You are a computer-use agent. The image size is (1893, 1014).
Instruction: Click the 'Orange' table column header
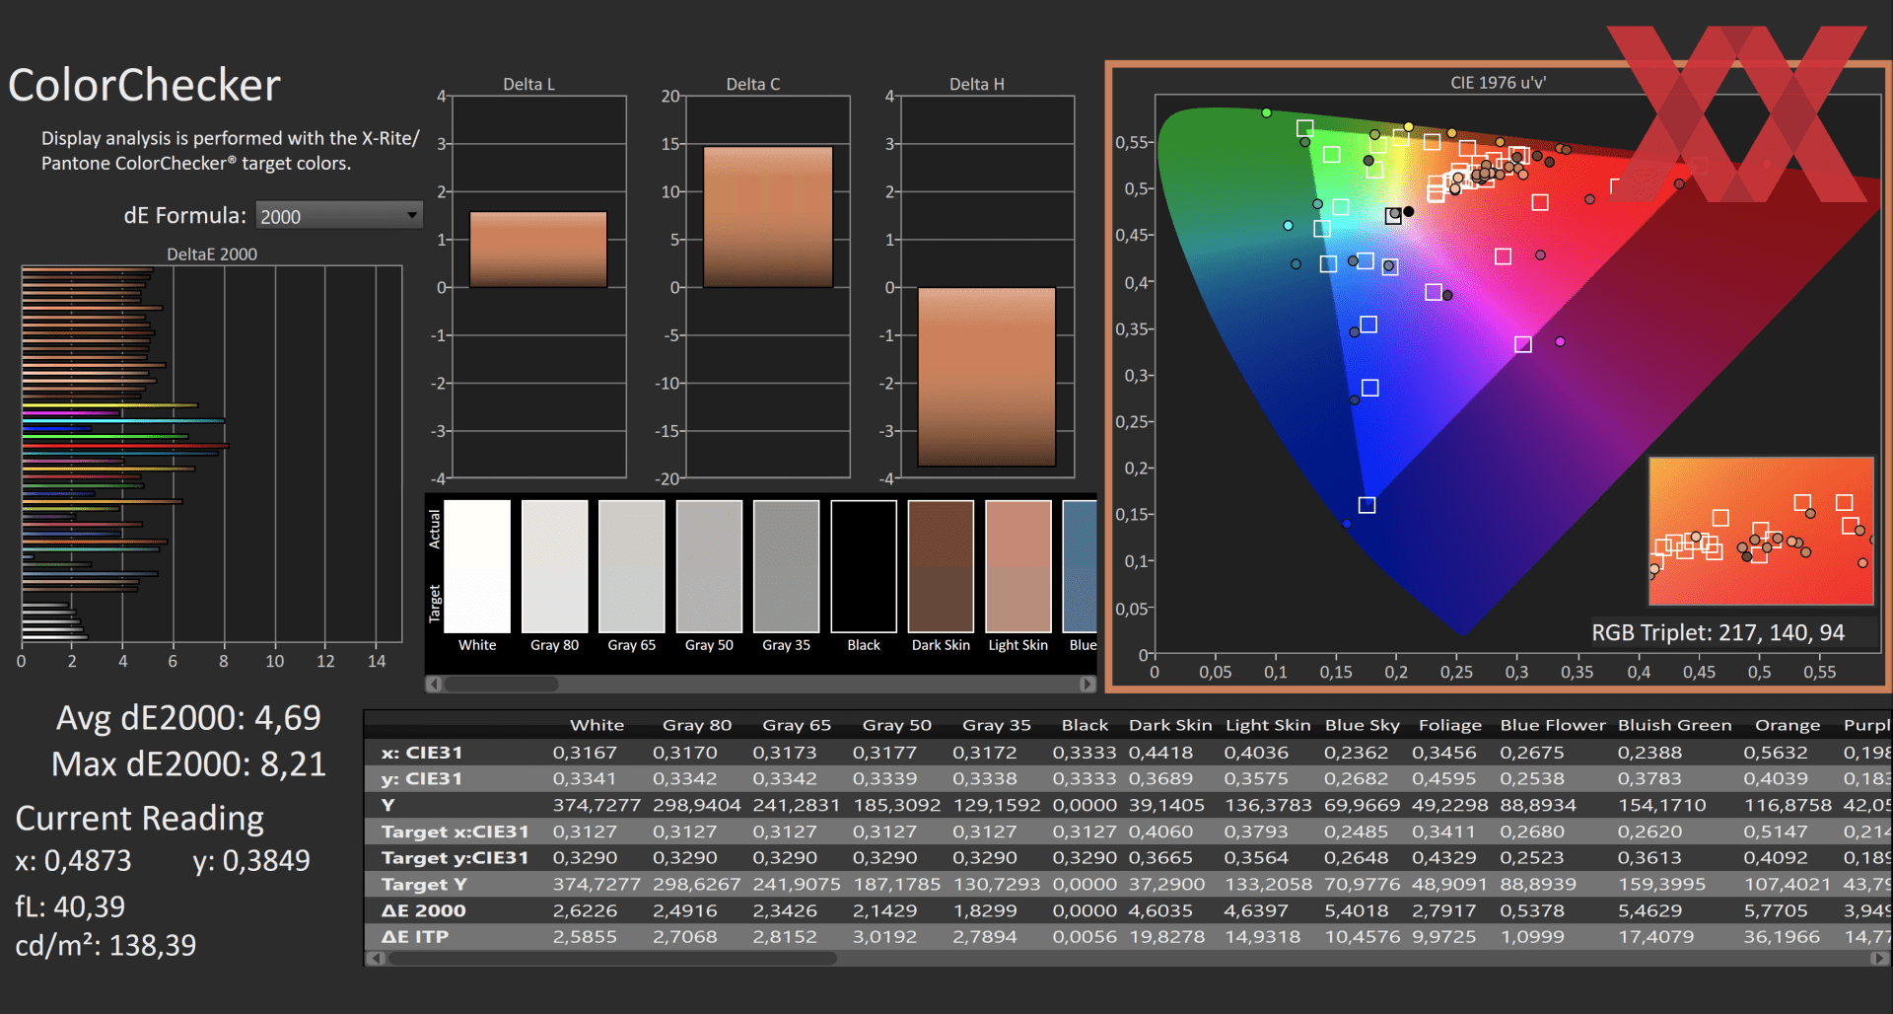(x=1788, y=725)
